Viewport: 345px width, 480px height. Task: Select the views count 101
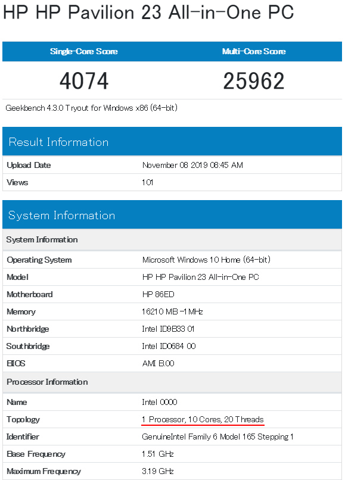[147, 182]
